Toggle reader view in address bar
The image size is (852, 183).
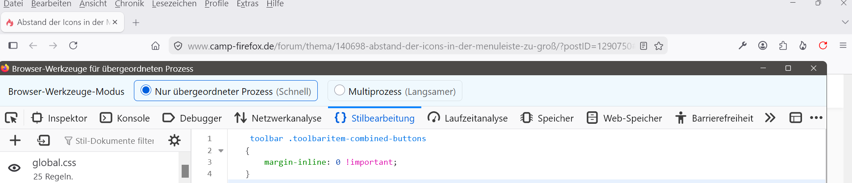click(x=644, y=46)
